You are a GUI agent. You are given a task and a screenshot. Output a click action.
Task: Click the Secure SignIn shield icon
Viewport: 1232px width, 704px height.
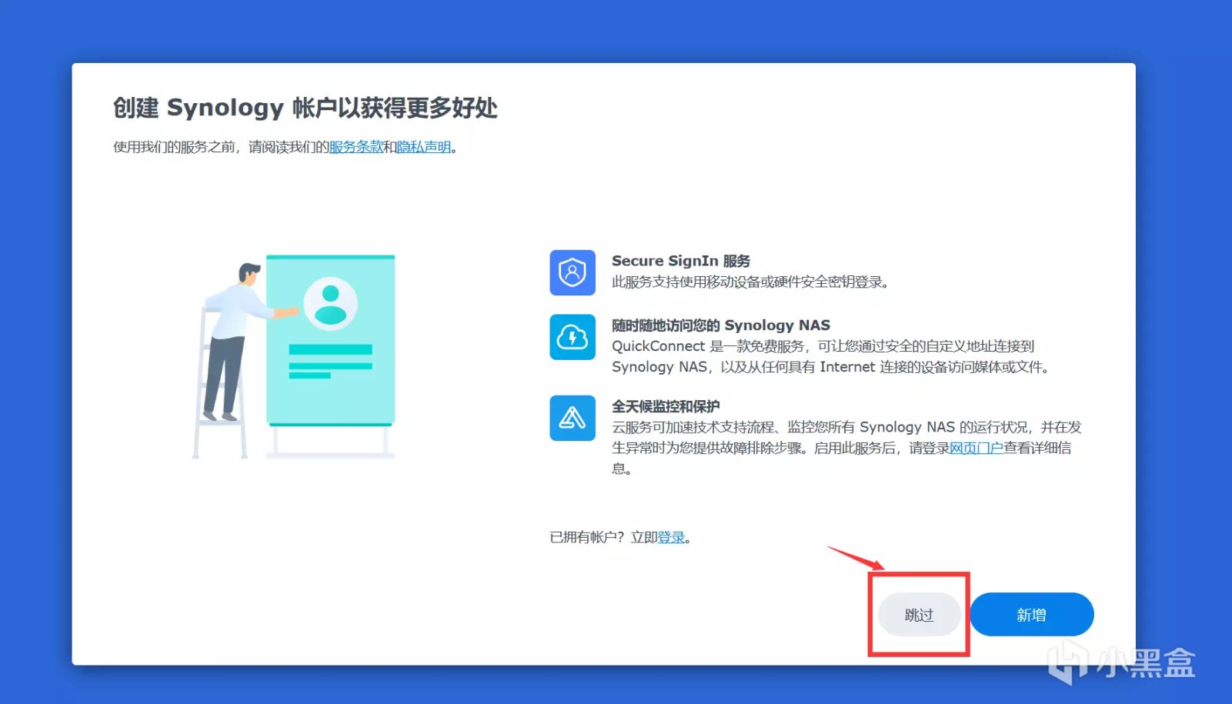click(573, 272)
